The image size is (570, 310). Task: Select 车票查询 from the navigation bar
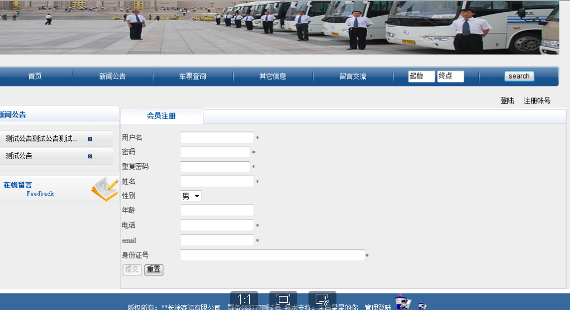tap(192, 76)
